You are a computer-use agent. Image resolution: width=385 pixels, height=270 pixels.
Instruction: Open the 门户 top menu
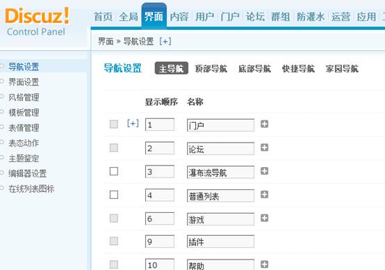pyautogui.click(x=230, y=17)
